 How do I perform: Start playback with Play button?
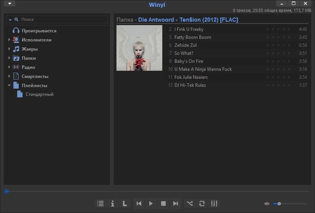click(151, 203)
